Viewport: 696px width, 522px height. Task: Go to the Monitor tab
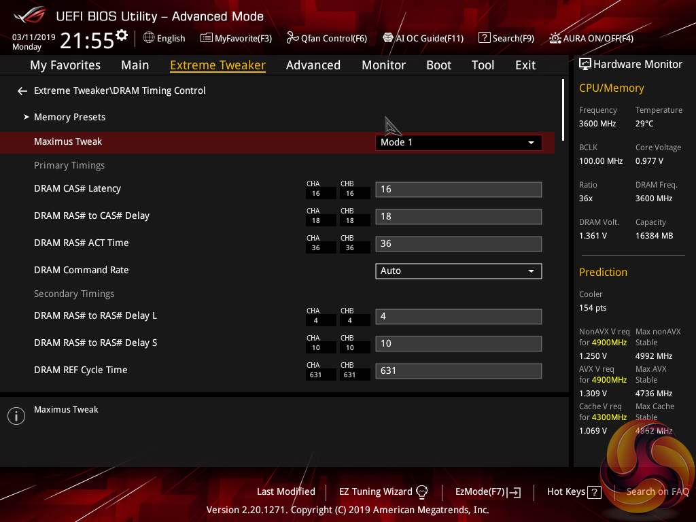[x=383, y=65]
